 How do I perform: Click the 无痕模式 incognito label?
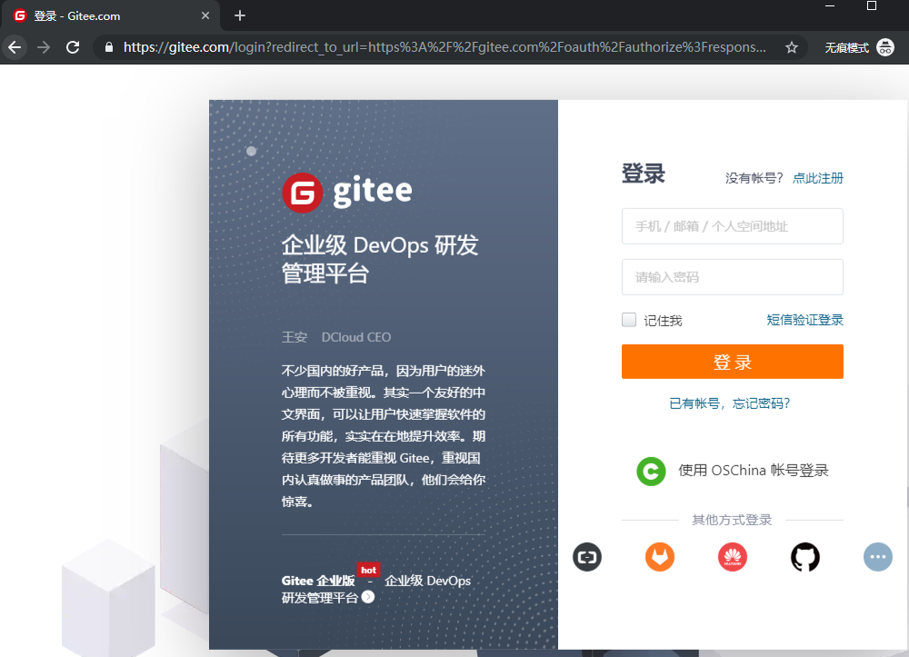[x=847, y=47]
